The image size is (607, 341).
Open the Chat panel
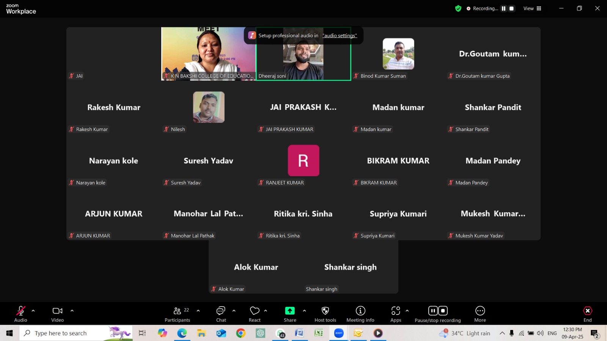pyautogui.click(x=221, y=311)
